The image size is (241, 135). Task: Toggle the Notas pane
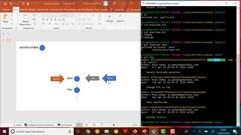[x=17, y=125]
